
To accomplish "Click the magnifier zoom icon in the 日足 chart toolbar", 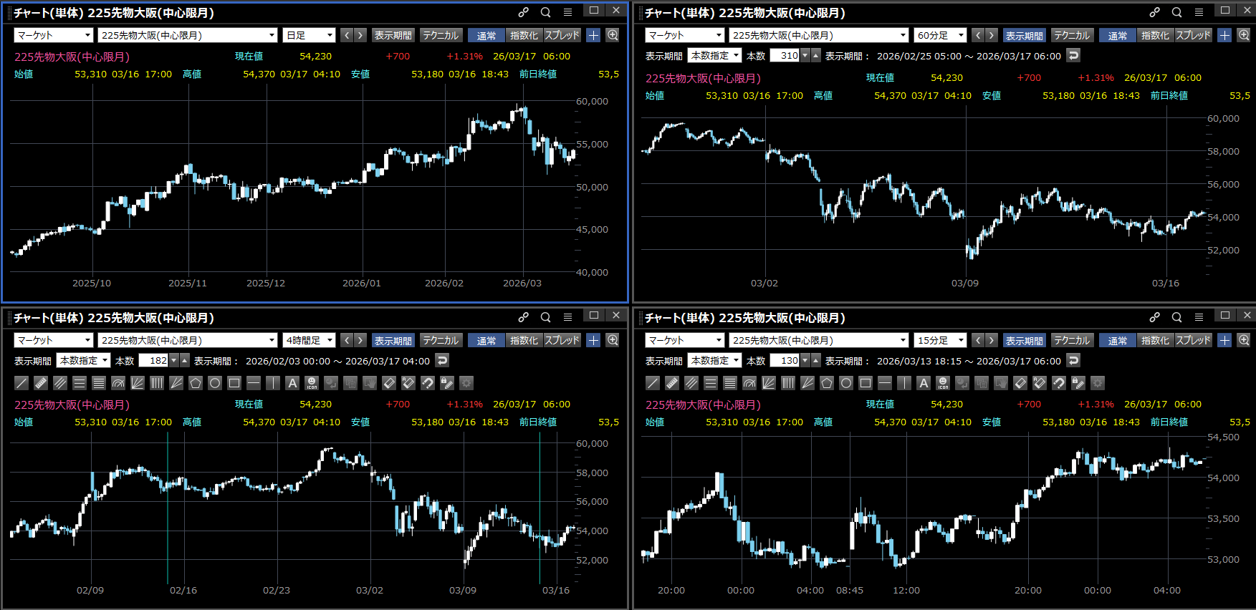I will pos(613,35).
